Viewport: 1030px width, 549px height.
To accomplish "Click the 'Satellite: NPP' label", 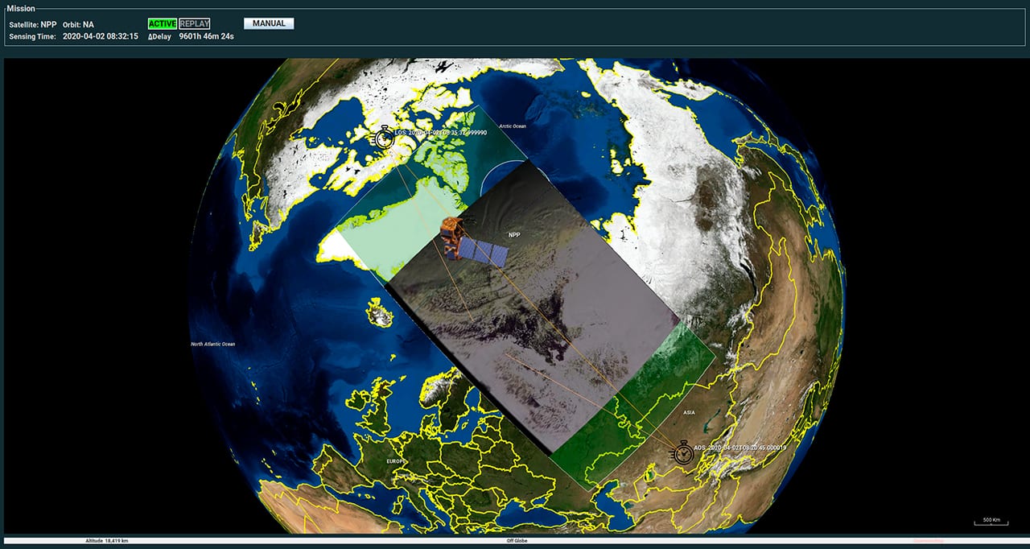I will point(32,24).
